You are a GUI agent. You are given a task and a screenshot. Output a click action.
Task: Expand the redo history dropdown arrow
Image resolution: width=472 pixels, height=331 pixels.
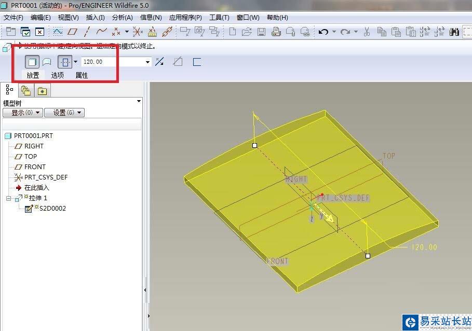tap(356, 31)
